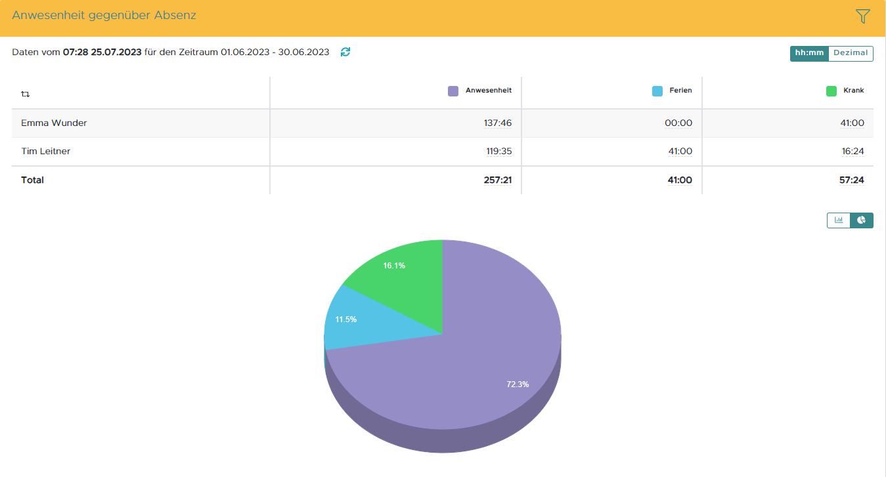Screen dimensions: 886x477
Task: Switch to bar chart view
Action: 839,220
